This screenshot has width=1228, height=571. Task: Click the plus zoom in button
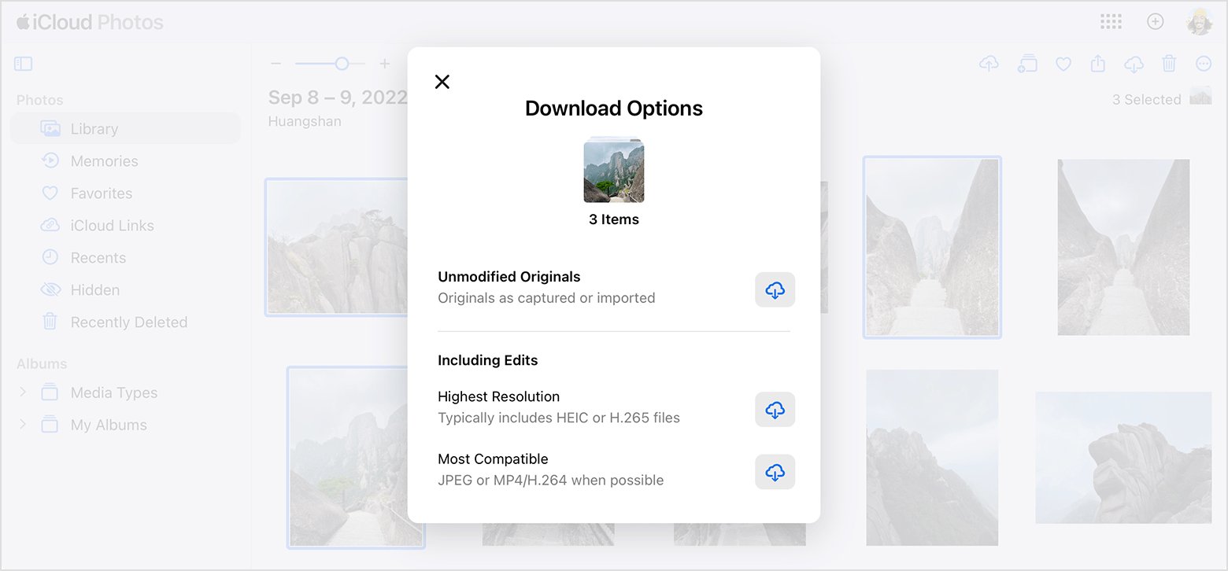(x=384, y=64)
